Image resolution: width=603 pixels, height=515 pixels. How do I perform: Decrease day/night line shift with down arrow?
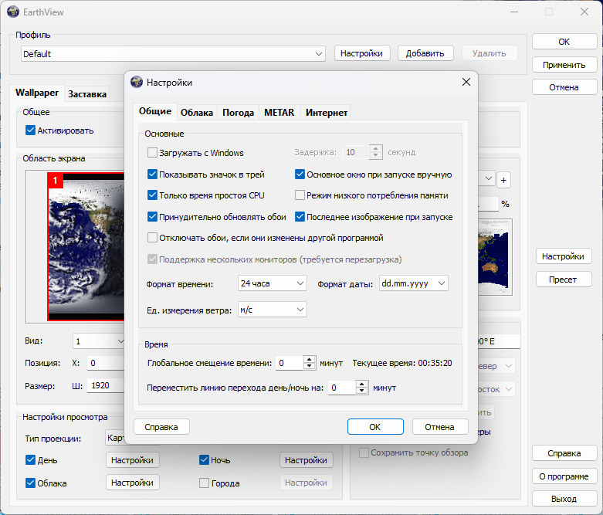361,391
